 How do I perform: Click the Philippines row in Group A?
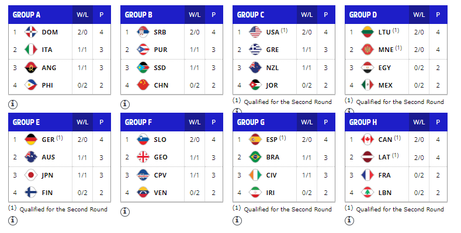[60, 85]
